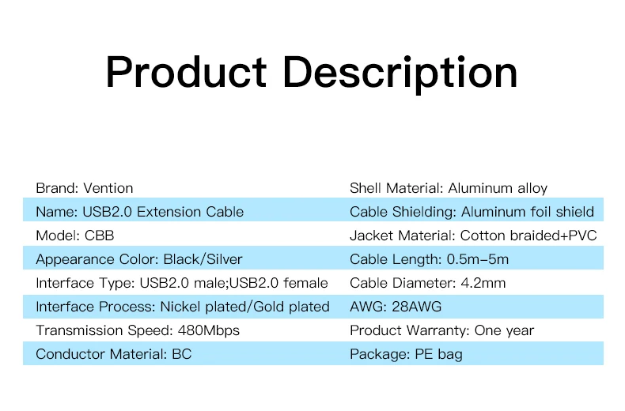Click the 480Mbps speed value
625x411 pixels.
click(209, 330)
